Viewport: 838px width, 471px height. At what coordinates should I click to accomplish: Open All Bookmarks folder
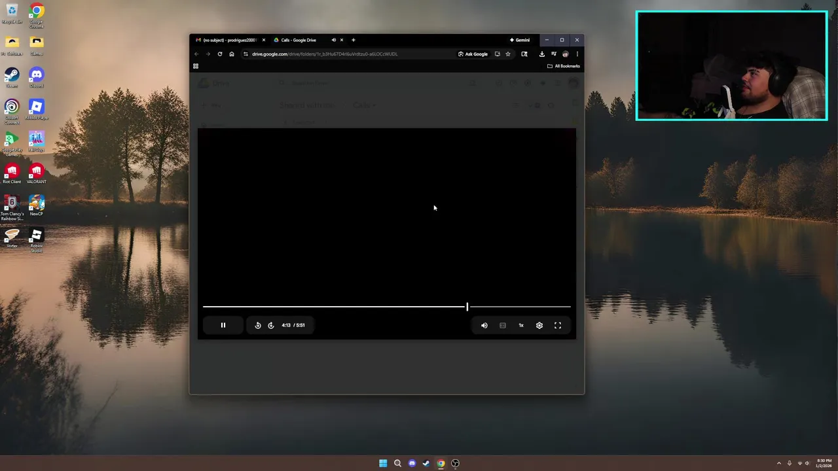564,66
